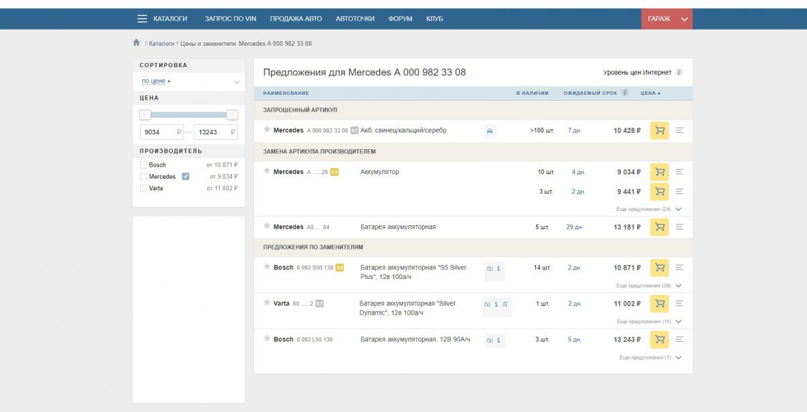Follow the Каталоги breadcrumb link
The height and width of the screenshot is (412, 807).
[161, 44]
